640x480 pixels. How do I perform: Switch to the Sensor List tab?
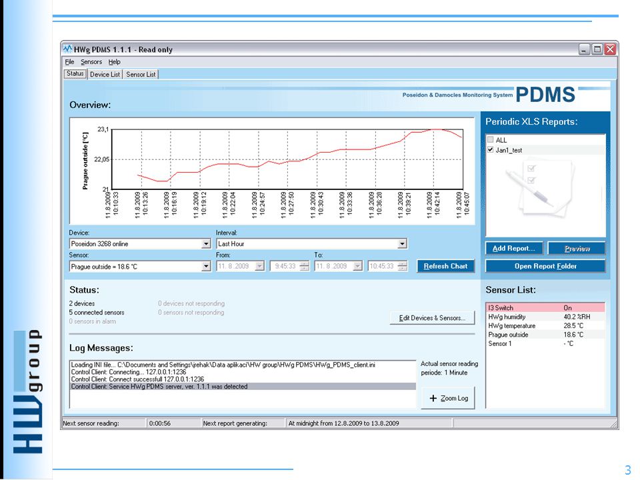(x=141, y=74)
